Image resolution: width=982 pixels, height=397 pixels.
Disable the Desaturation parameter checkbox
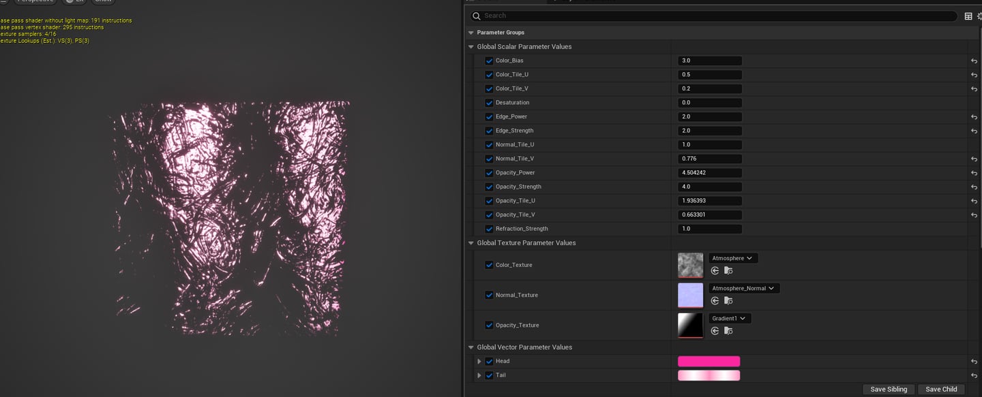pyautogui.click(x=489, y=103)
